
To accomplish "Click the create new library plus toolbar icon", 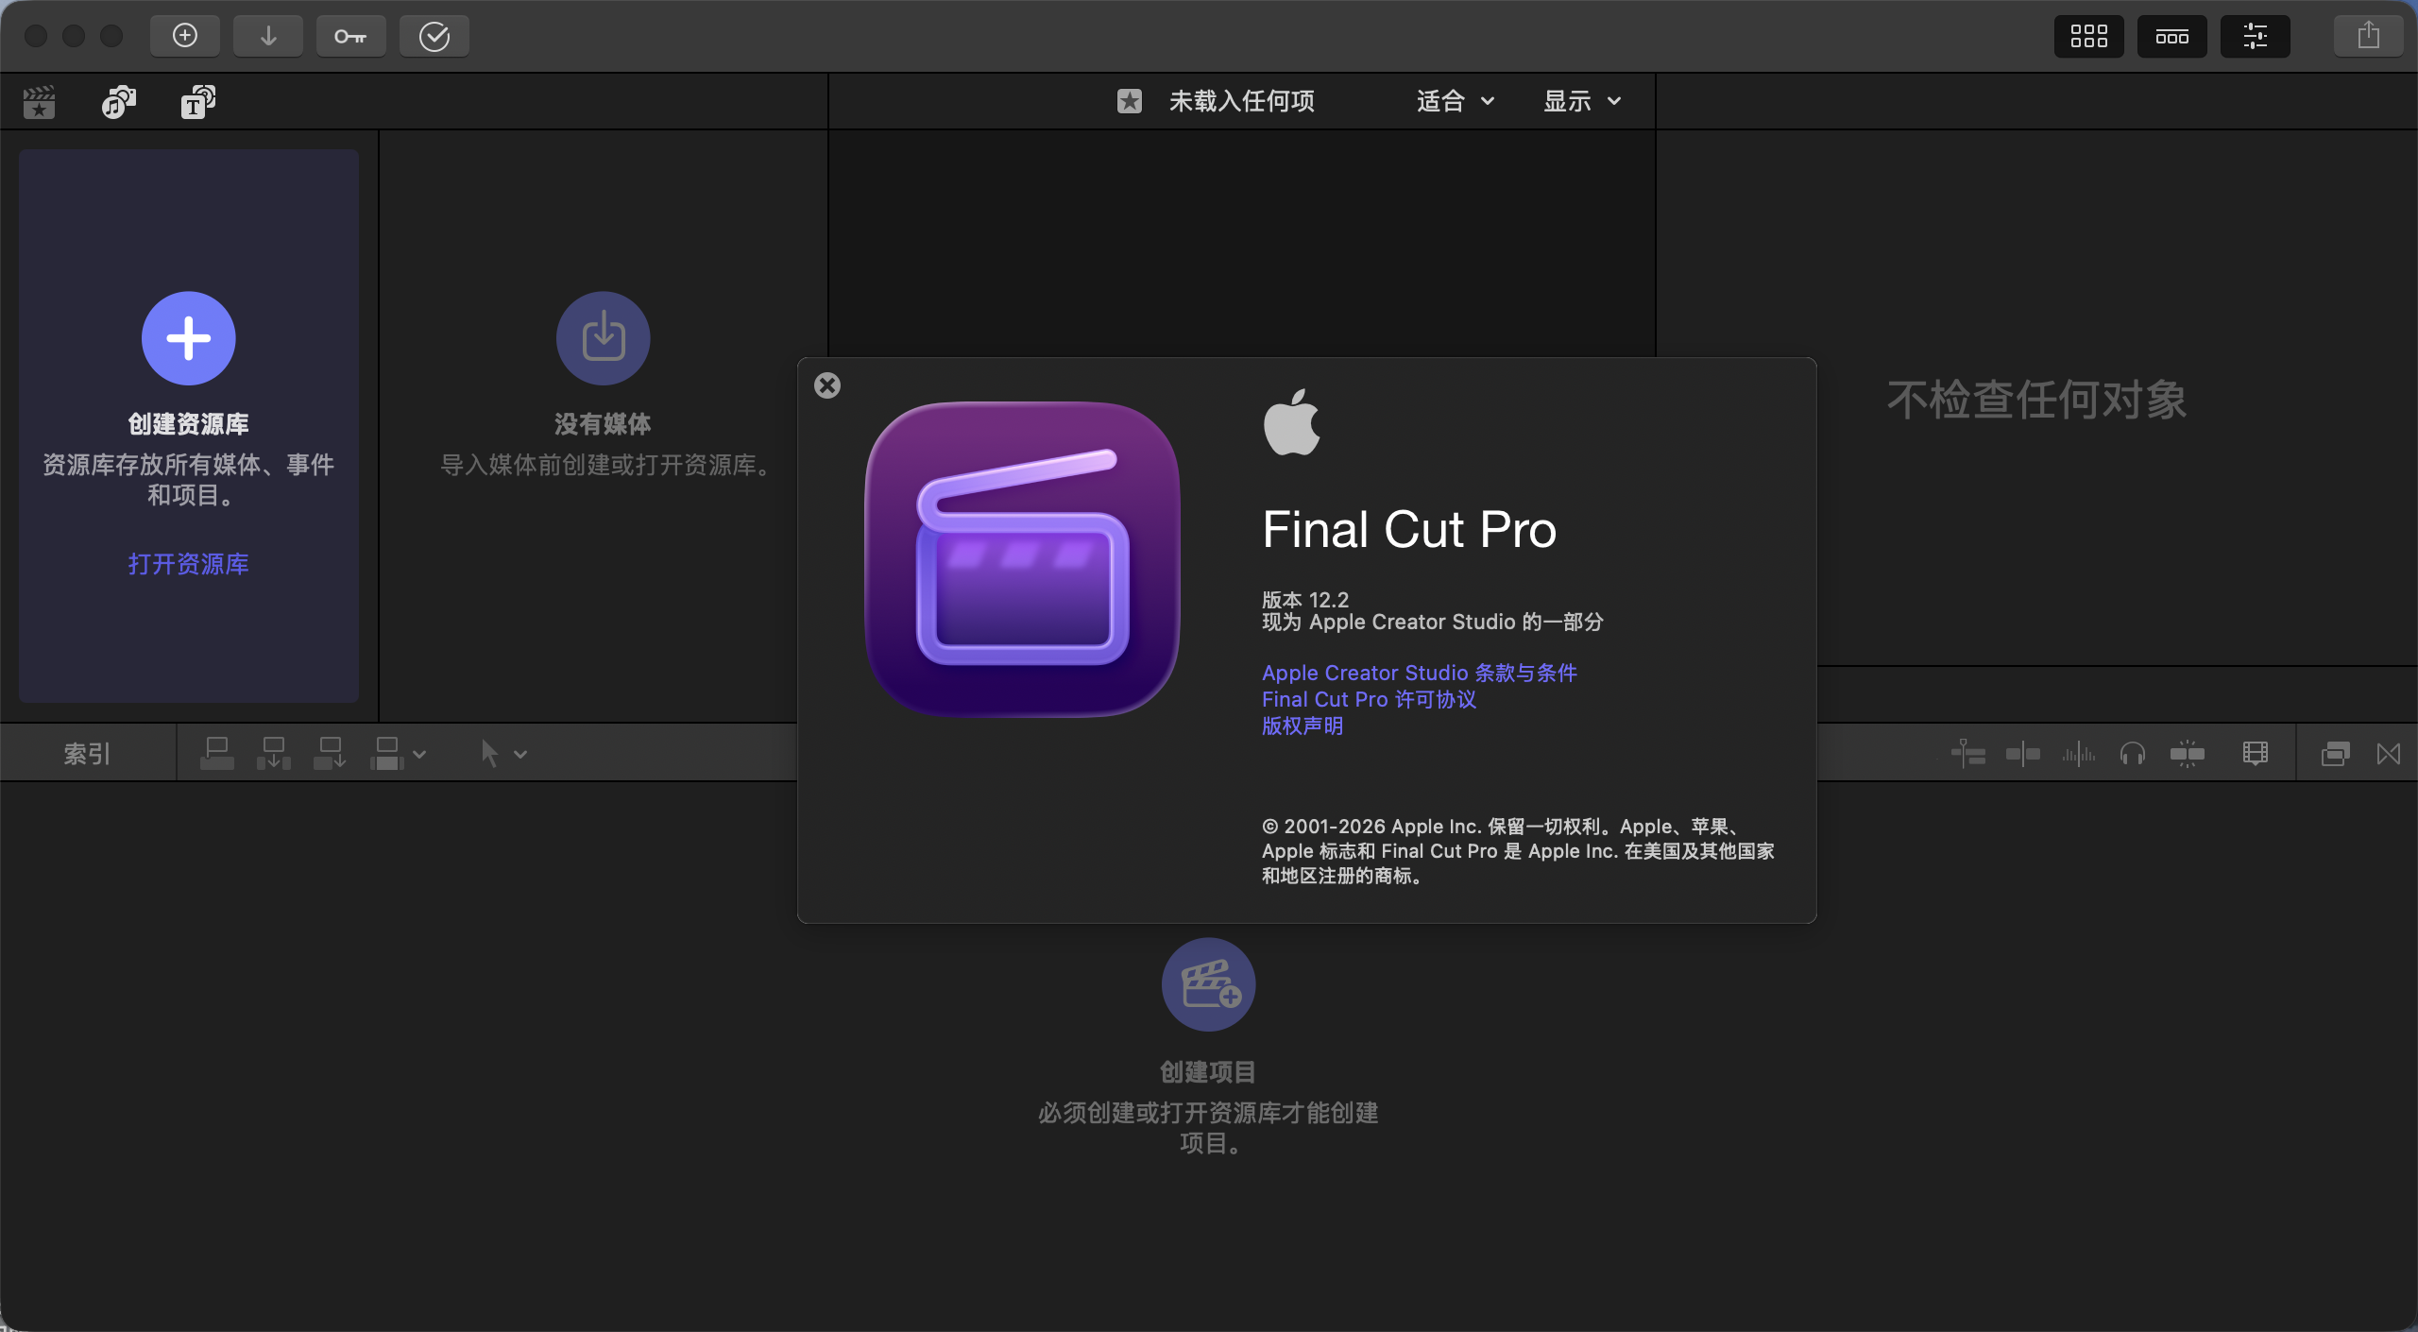I will 185,36.
